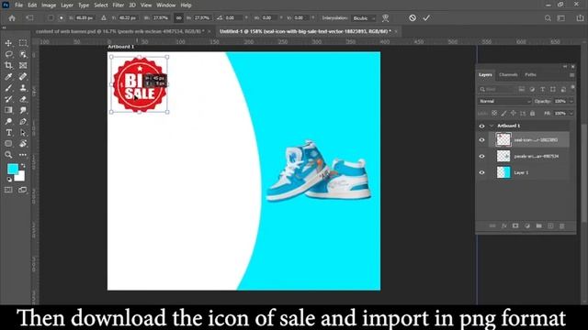The height and width of the screenshot is (330, 588).
Task: Click the Share icon at top right
Action: (580, 18)
